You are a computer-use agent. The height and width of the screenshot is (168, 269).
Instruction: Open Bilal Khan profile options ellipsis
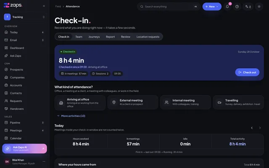(x=44, y=161)
